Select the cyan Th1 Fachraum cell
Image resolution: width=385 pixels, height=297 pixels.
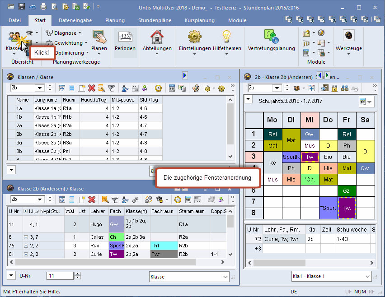point(164,246)
